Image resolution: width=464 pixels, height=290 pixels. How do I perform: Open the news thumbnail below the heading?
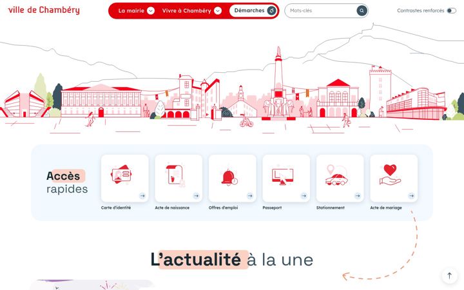pyautogui.click(x=92, y=285)
